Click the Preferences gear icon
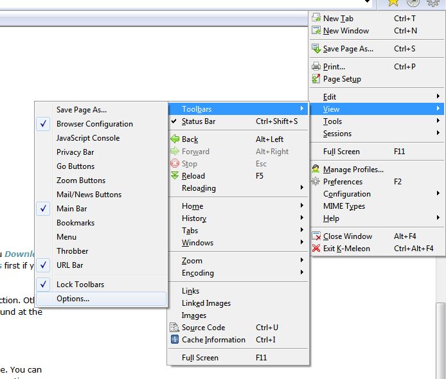The width and height of the screenshot is (446, 379). pyautogui.click(x=316, y=181)
